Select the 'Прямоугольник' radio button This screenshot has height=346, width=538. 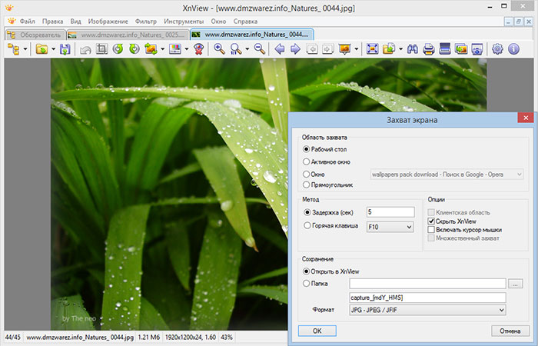coord(306,185)
